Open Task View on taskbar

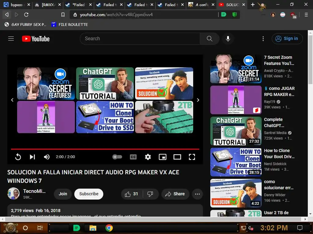(40, 228)
